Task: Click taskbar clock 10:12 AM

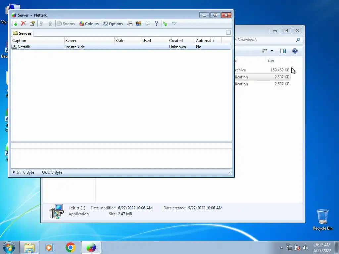Action: click(322, 248)
